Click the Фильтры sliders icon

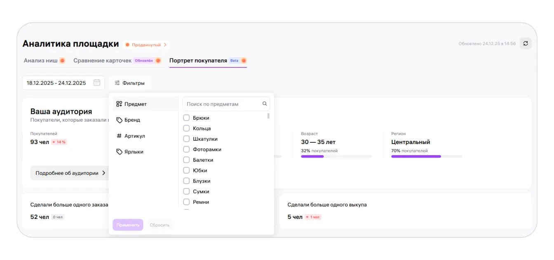pyautogui.click(x=117, y=83)
